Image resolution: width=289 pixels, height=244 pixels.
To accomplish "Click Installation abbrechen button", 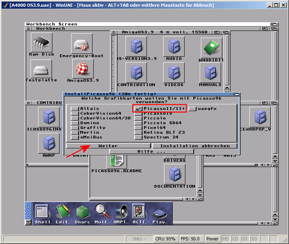I will (195, 146).
